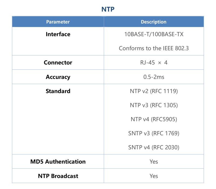Image resolution: width=216 pixels, height=189 pixels.
Task: Select the Yes value for MD5 Authentication
Action: 154,162
